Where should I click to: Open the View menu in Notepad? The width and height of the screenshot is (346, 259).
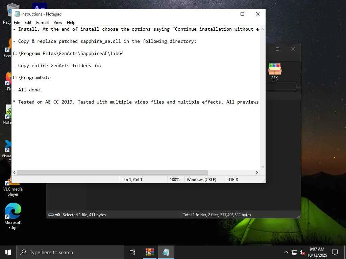[x=58, y=23]
